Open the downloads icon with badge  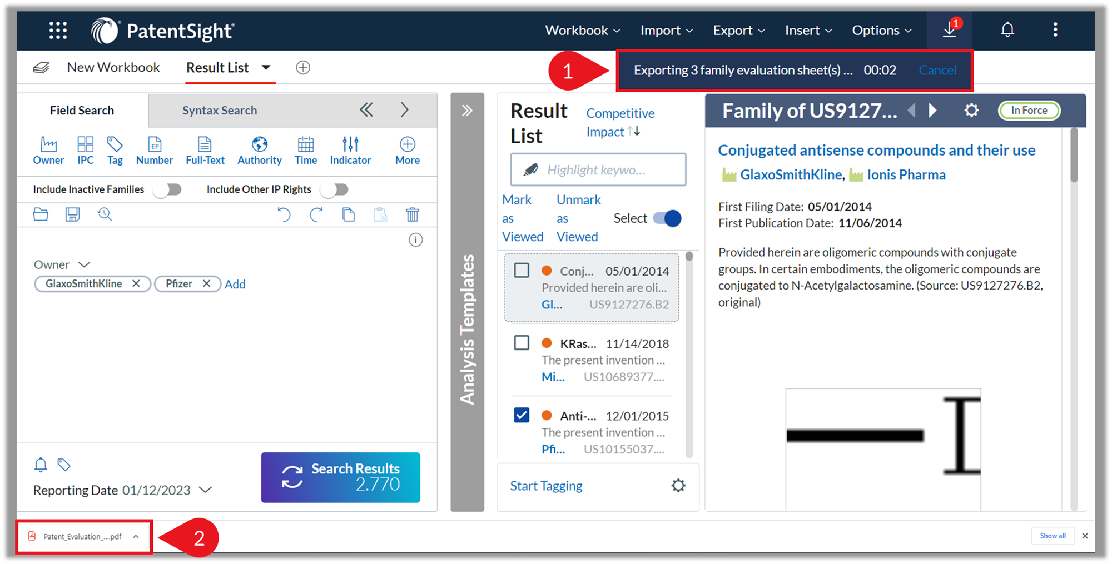(950, 30)
